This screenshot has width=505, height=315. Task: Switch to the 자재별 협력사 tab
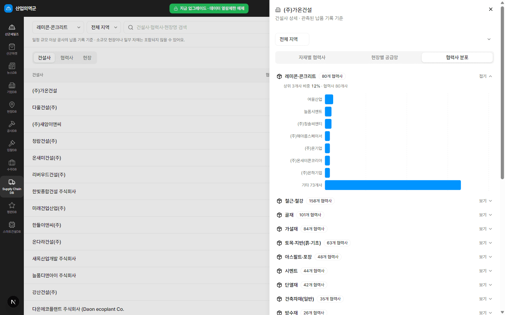tap(312, 57)
